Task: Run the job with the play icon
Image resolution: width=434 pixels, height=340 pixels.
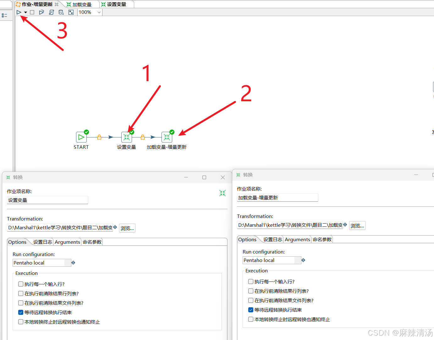Action: coord(19,12)
